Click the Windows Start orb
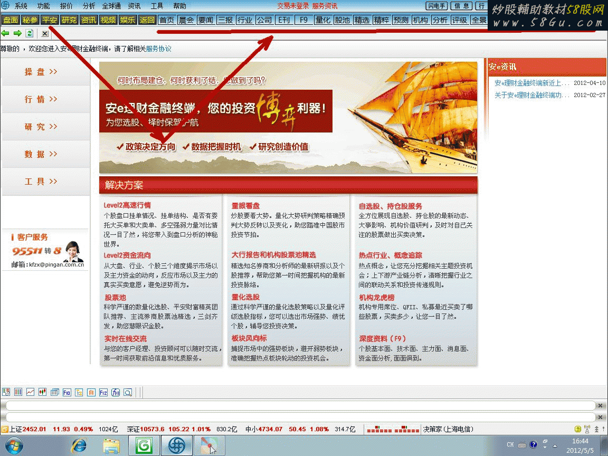The height and width of the screenshot is (456, 608). pyautogui.click(x=14, y=445)
